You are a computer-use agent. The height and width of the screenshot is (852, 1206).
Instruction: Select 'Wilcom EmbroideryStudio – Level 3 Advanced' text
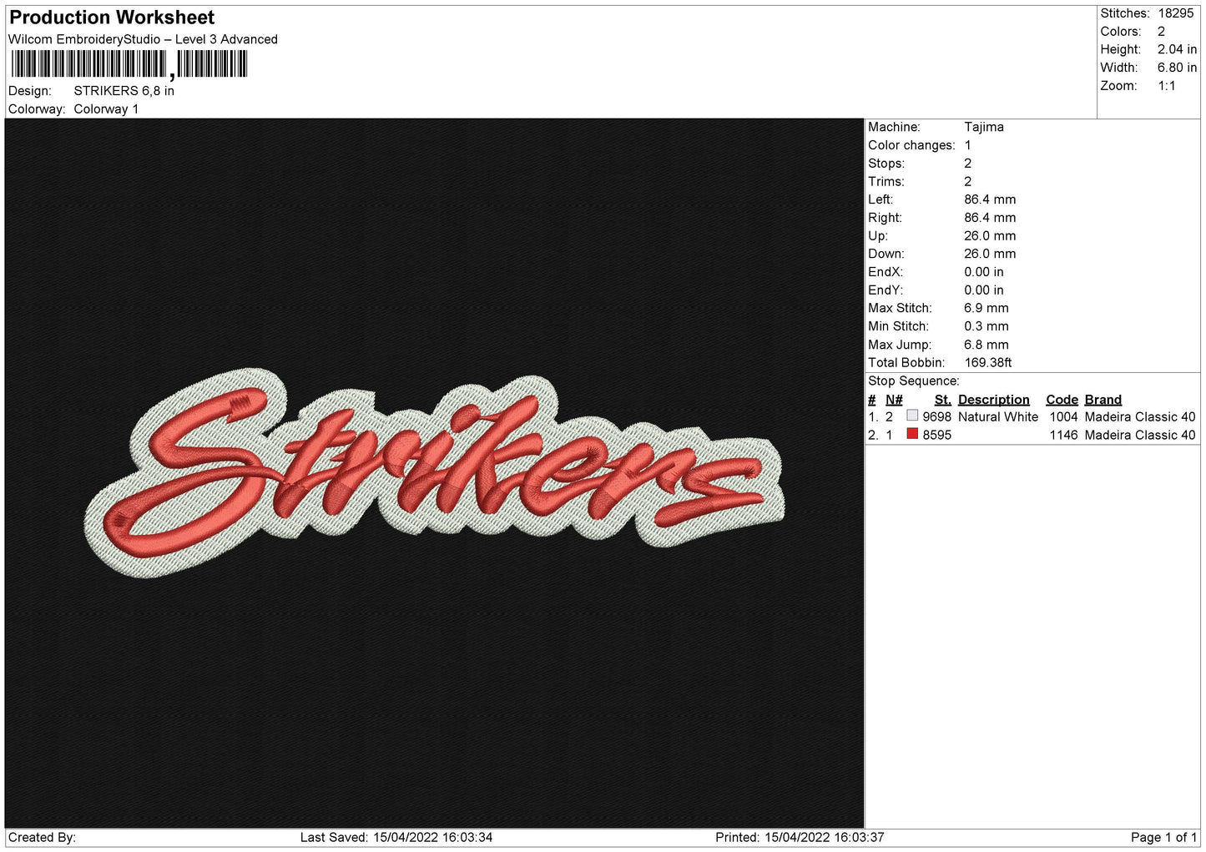(143, 39)
